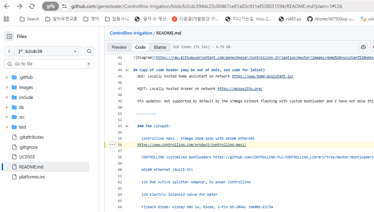Viewport: 374px width, 212px height.
Task: Fold the circuit section at line 53
Action: tap(127, 126)
